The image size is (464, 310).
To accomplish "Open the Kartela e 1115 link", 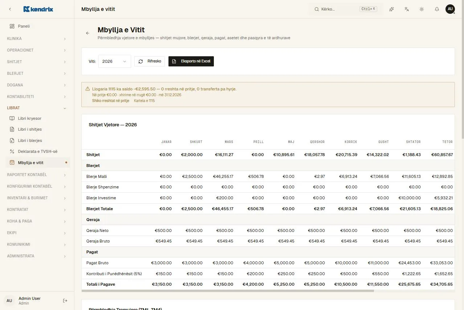I will 144,101.
